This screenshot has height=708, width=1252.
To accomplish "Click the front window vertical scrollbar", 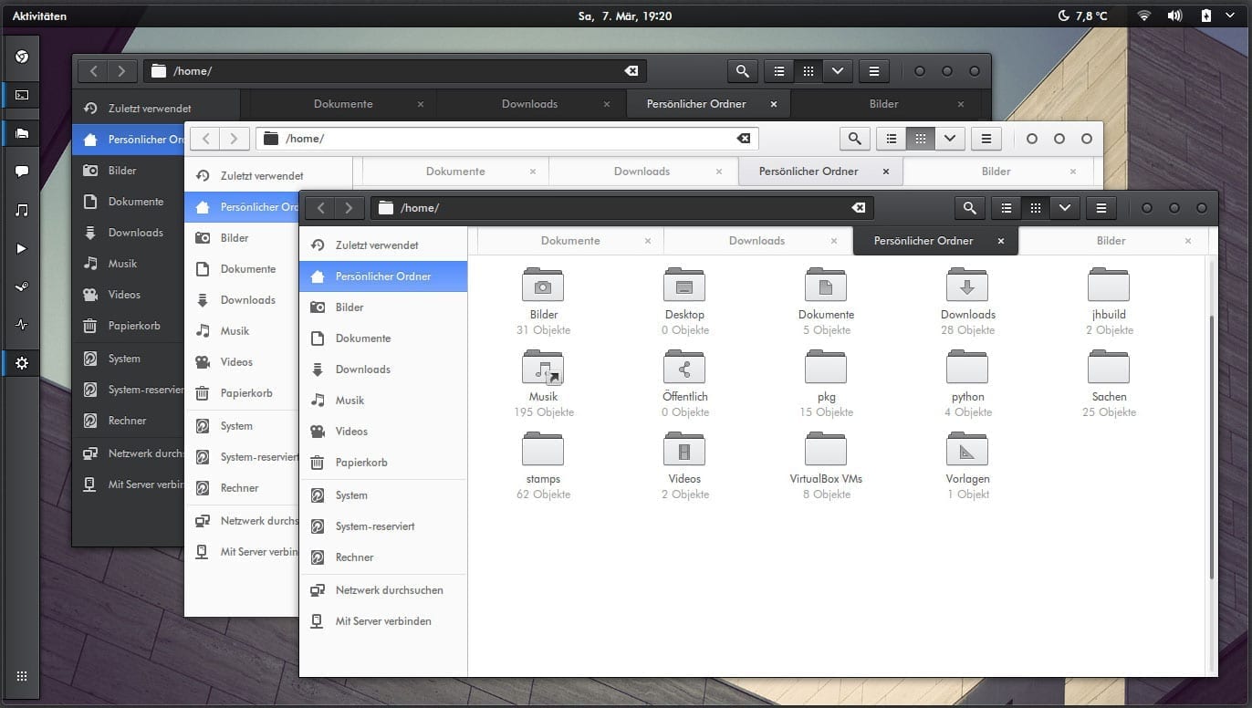I will tap(1212, 447).
